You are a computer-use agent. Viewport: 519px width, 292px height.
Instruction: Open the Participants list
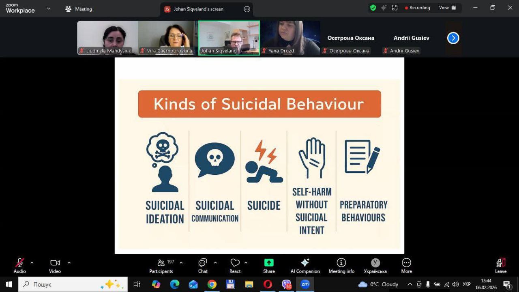pyautogui.click(x=161, y=266)
